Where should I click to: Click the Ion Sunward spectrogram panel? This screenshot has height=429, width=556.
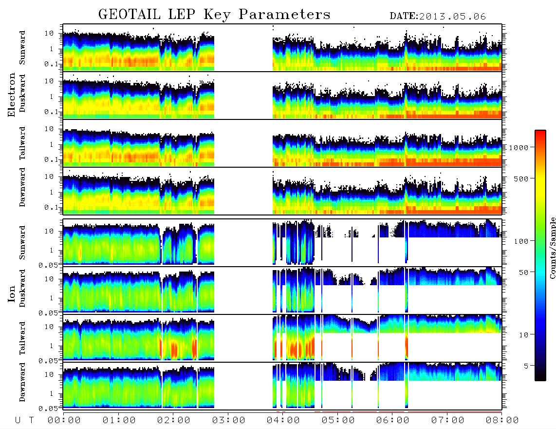click(282, 242)
